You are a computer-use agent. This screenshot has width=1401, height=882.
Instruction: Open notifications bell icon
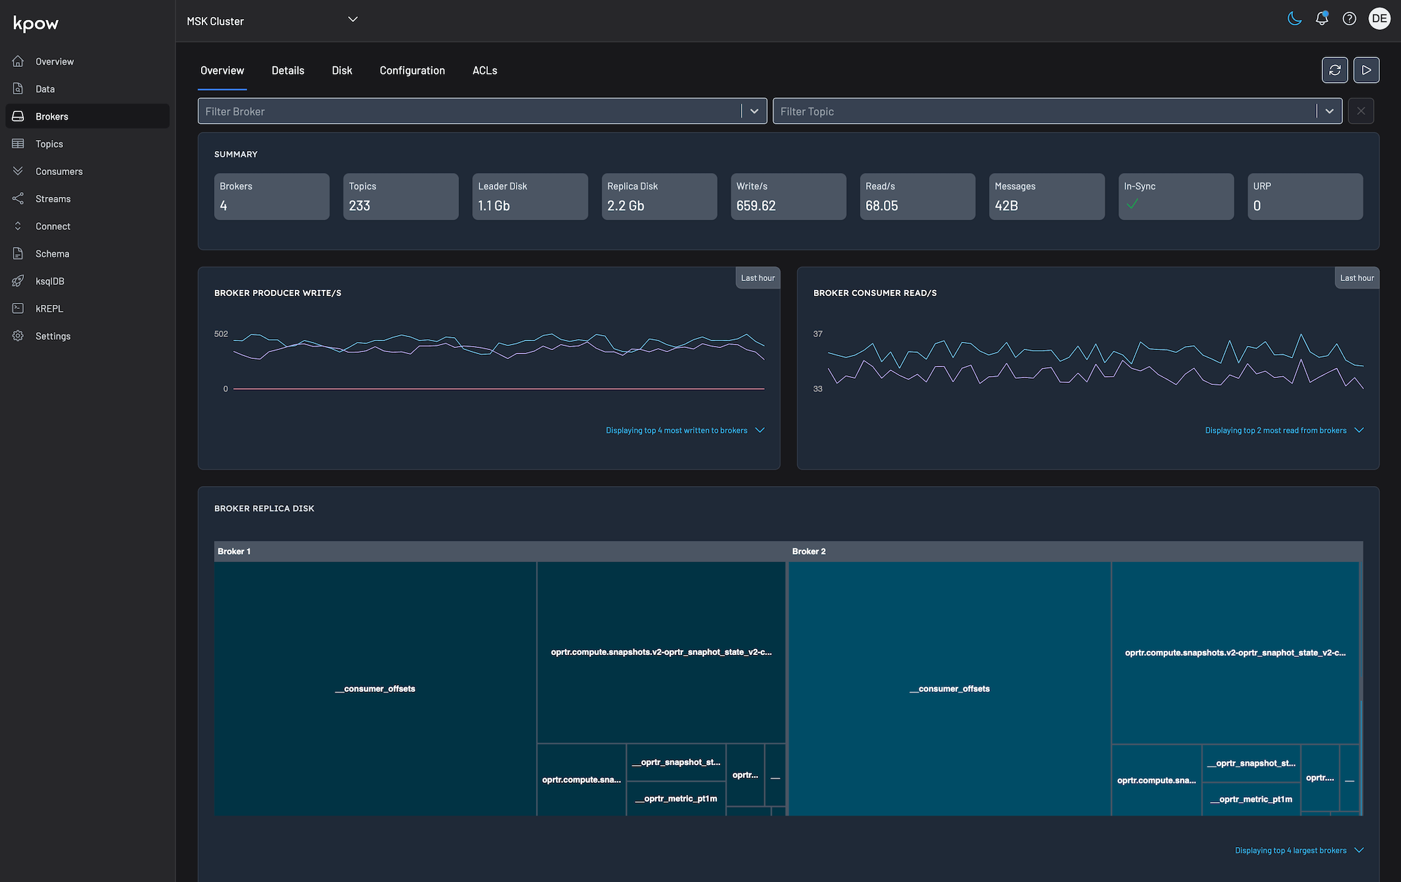point(1322,18)
